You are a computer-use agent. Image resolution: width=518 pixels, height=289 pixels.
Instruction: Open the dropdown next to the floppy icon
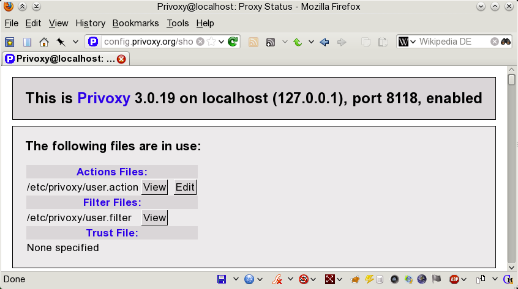coord(236,279)
